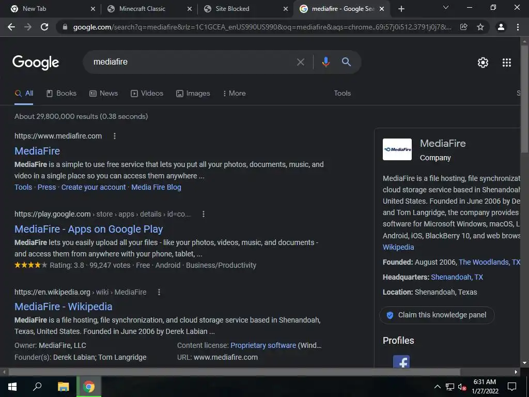Click Claim this knowledge panel button
Screen dimensions: 529x397
[437, 315]
